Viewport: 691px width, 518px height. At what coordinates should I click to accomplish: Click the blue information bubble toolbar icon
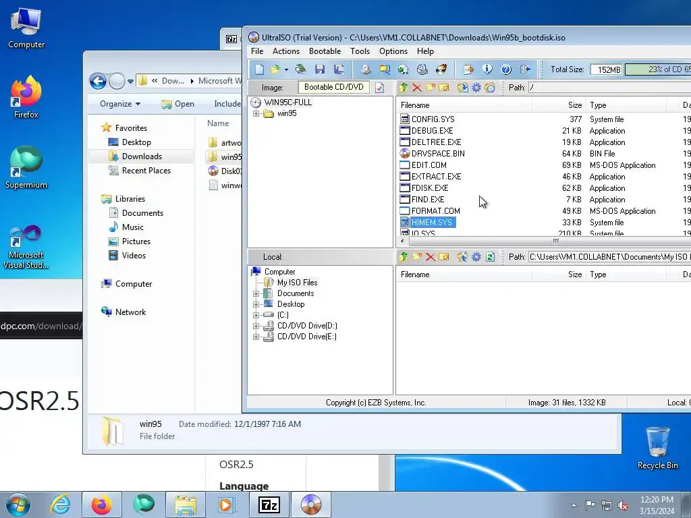click(x=487, y=69)
